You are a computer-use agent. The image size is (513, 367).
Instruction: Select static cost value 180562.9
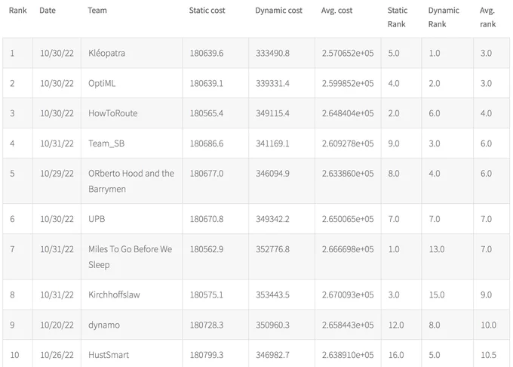pyautogui.click(x=207, y=249)
